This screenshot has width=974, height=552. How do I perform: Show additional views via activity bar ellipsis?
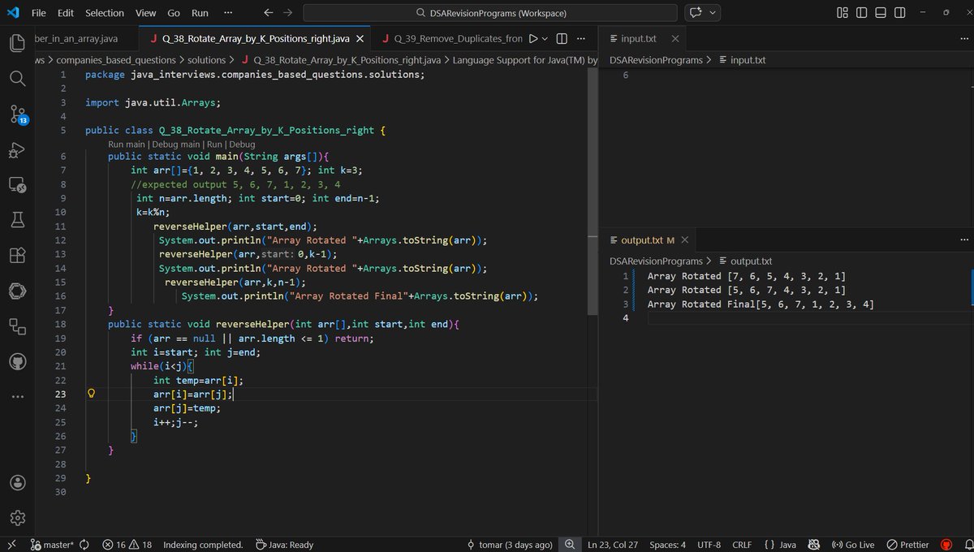[x=18, y=397]
